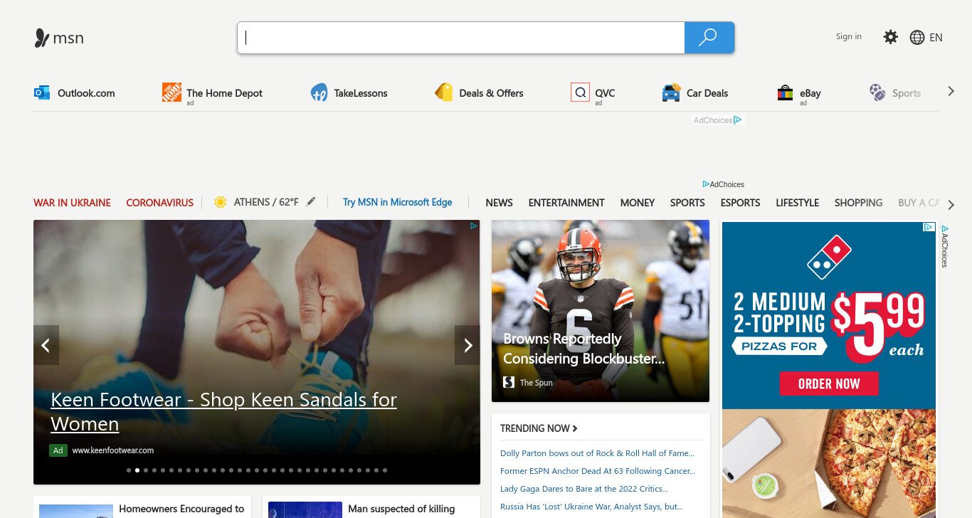
Task: Read Dolly Parton Rock Hall trending story
Action: pos(597,453)
